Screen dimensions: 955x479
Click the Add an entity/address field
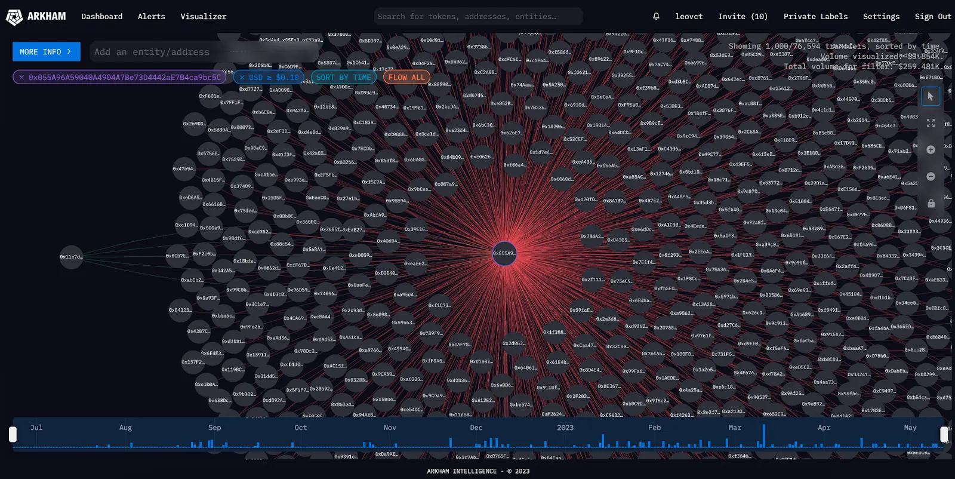tap(203, 52)
